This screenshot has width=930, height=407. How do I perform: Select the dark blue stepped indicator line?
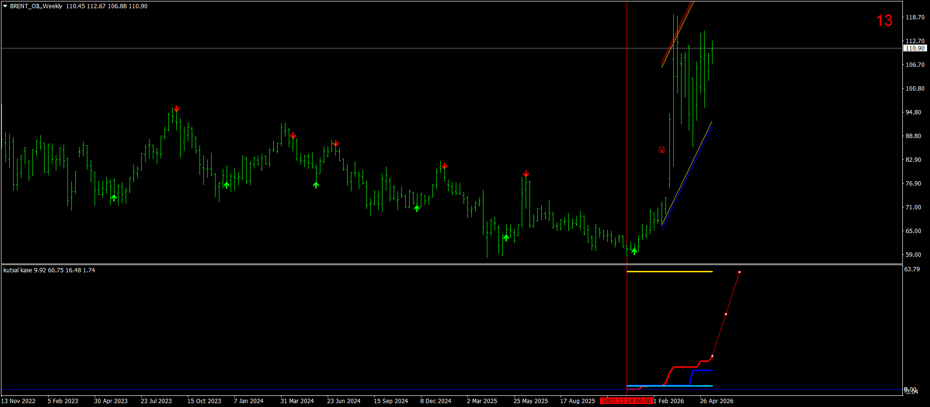(701, 370)
